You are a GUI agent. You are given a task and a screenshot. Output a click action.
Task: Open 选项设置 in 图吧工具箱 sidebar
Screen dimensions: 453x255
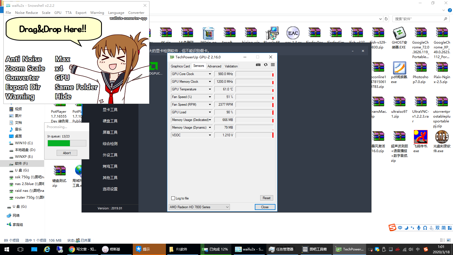pos(110,189)
